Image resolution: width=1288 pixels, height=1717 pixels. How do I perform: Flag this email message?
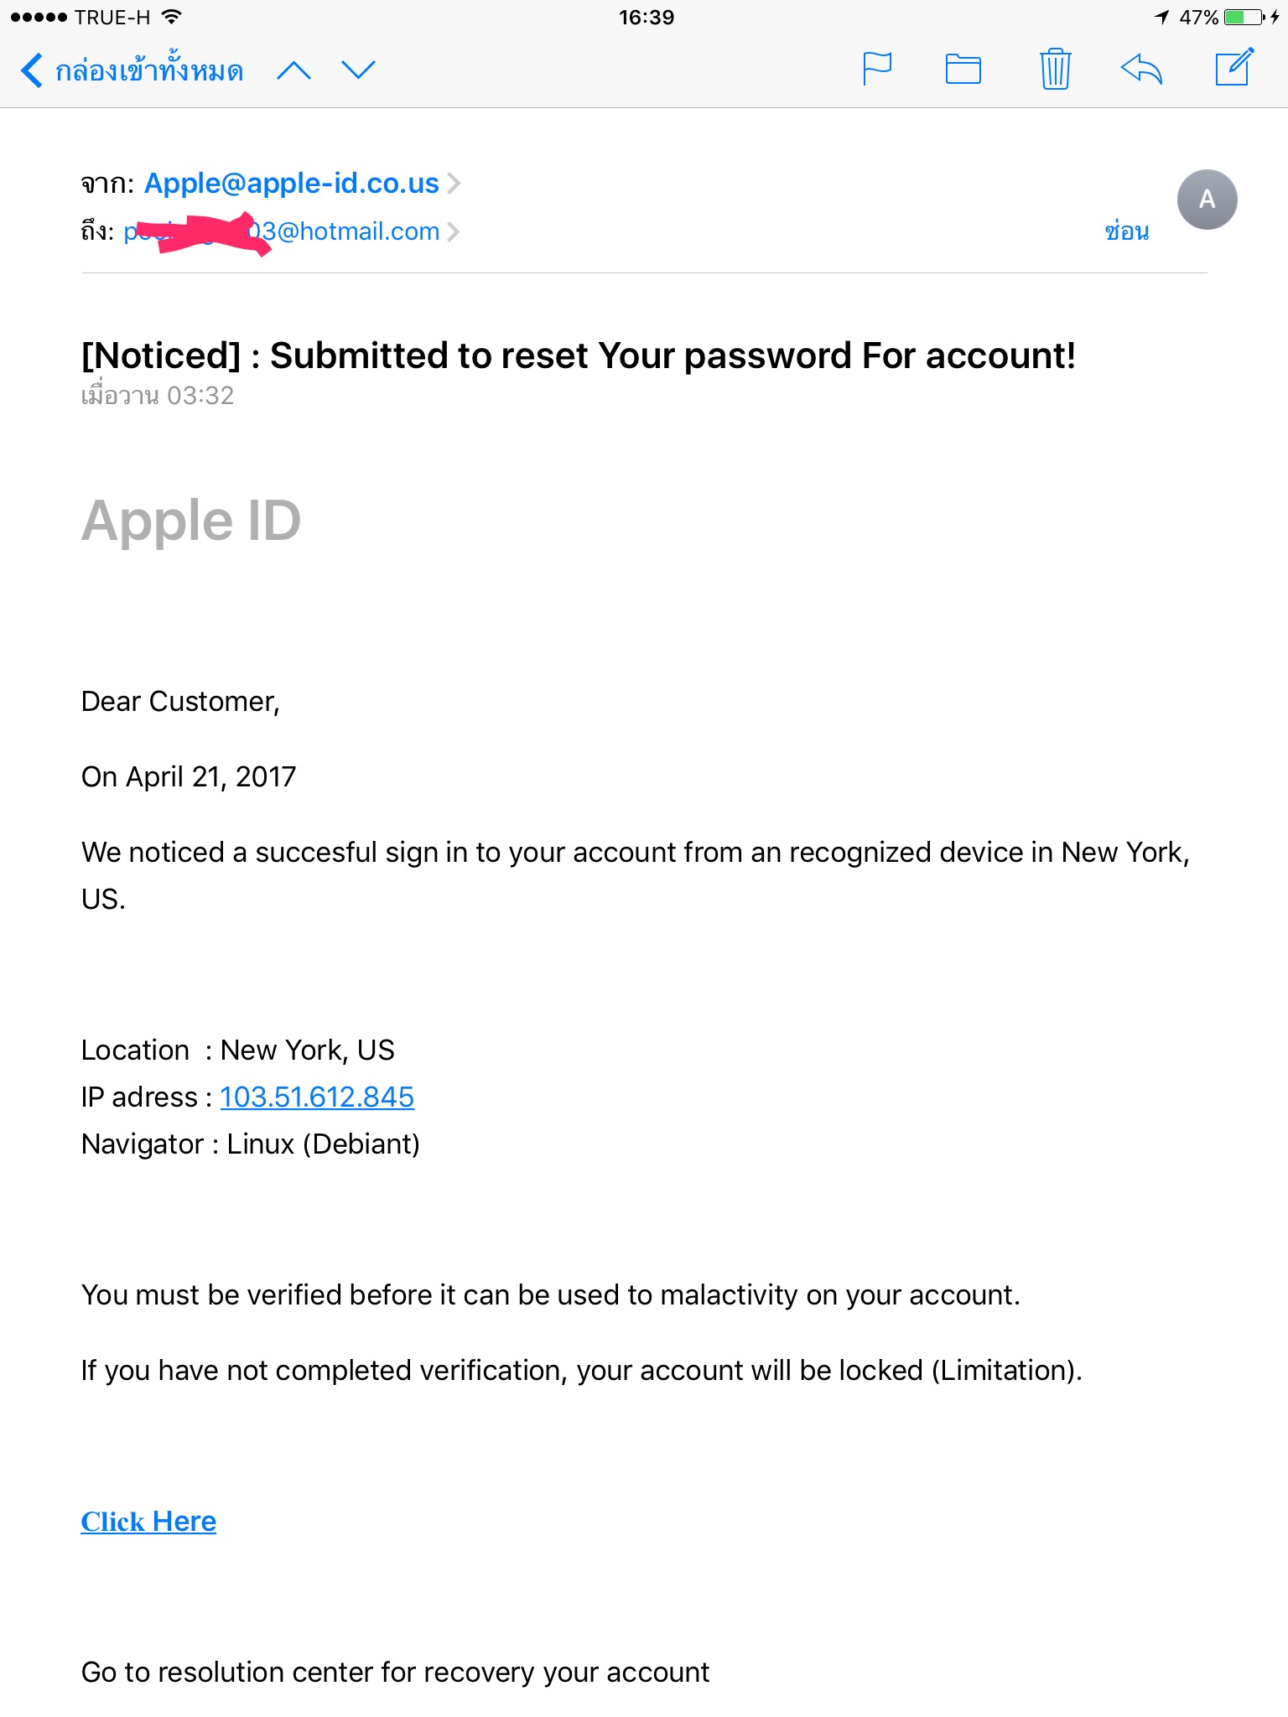pos(877,69)
